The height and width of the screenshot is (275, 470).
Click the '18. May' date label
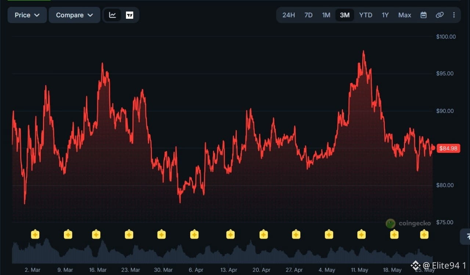[392, 270]
